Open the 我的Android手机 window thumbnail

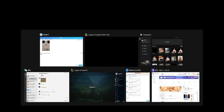(138, 87)
